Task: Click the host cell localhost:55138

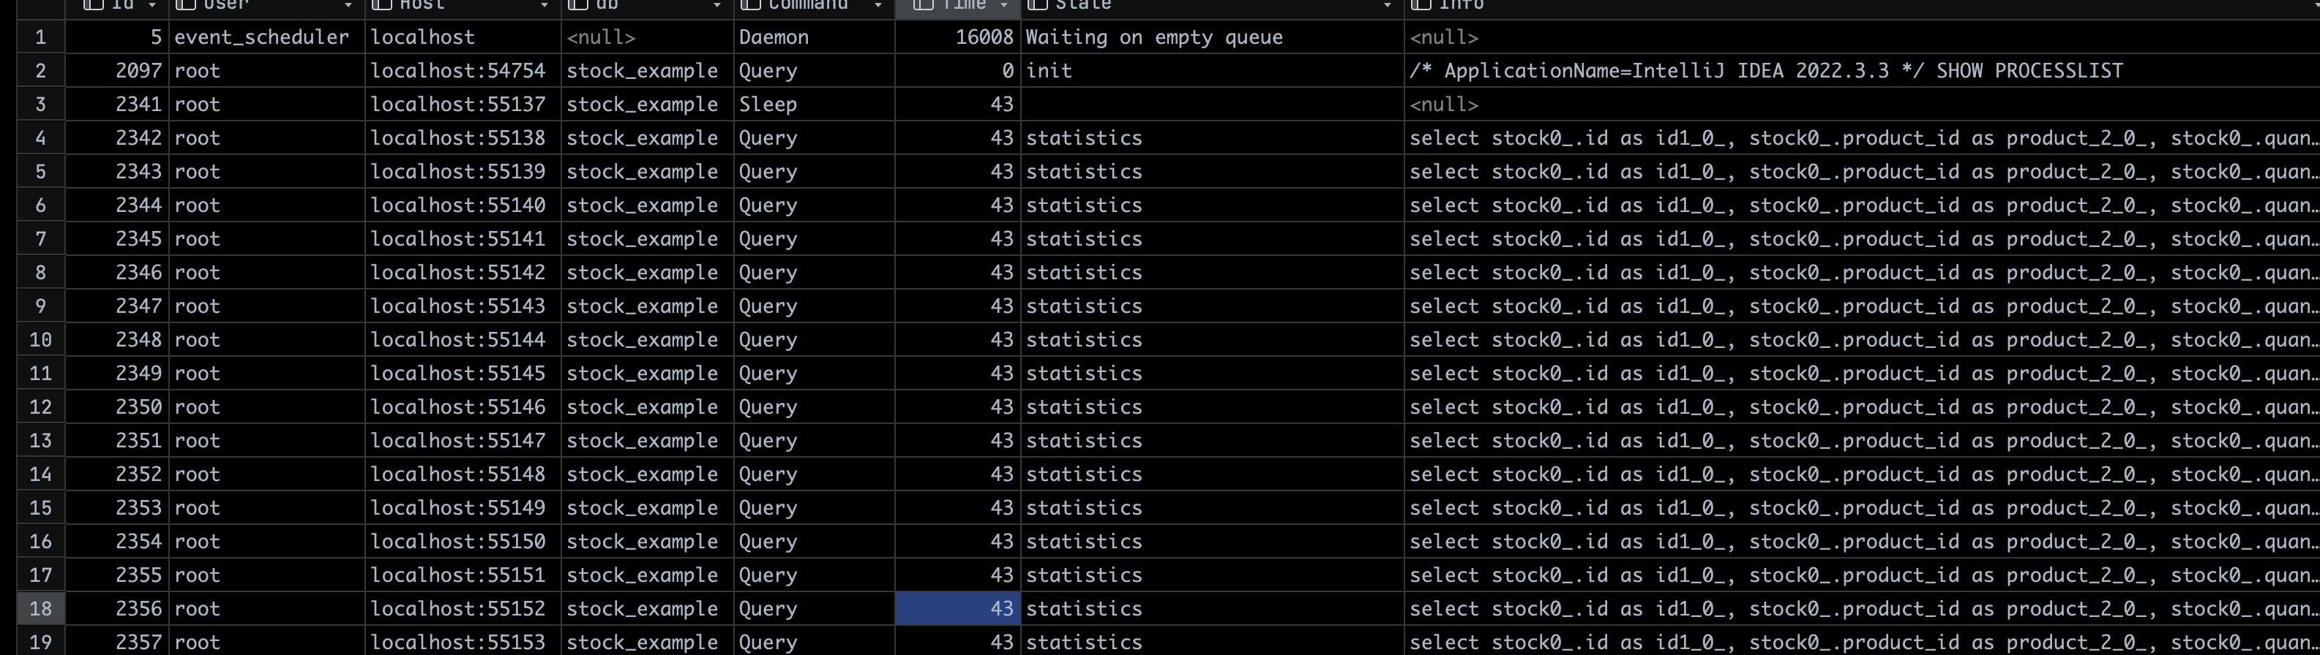Action: [463, 137]
